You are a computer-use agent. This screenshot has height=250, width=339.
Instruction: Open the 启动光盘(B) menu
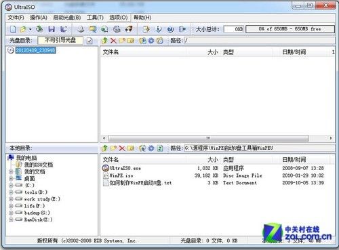[67, 18]
